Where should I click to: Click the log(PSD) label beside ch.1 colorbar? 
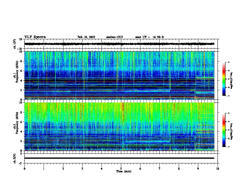tap(232, 81)
